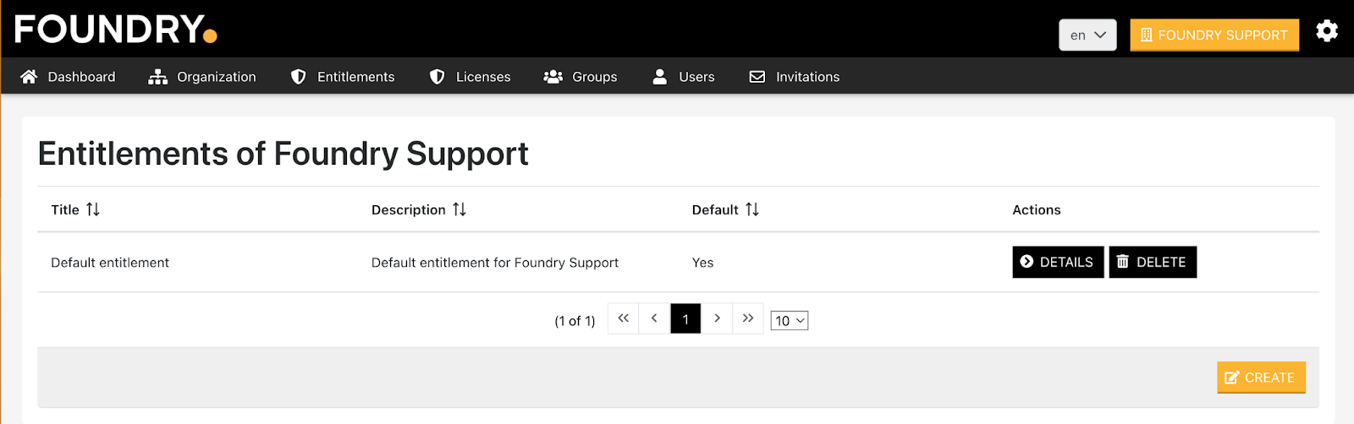Click the Foundry logo
Image resolution: width=1354 pixels, height=424 pixels.
click(116, 30)
